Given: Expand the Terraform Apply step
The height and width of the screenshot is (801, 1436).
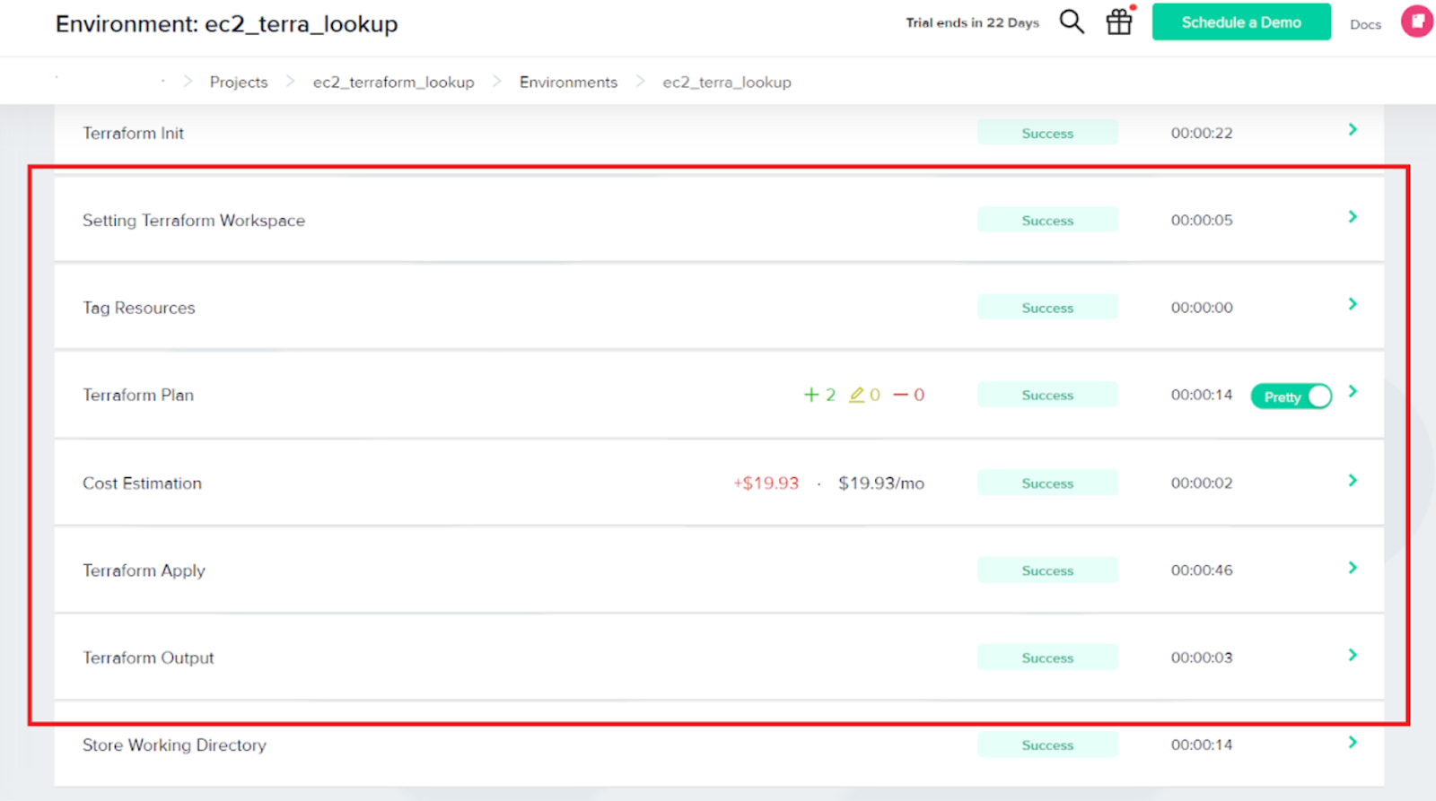Looking at the screenshot, I should 1353,568.
